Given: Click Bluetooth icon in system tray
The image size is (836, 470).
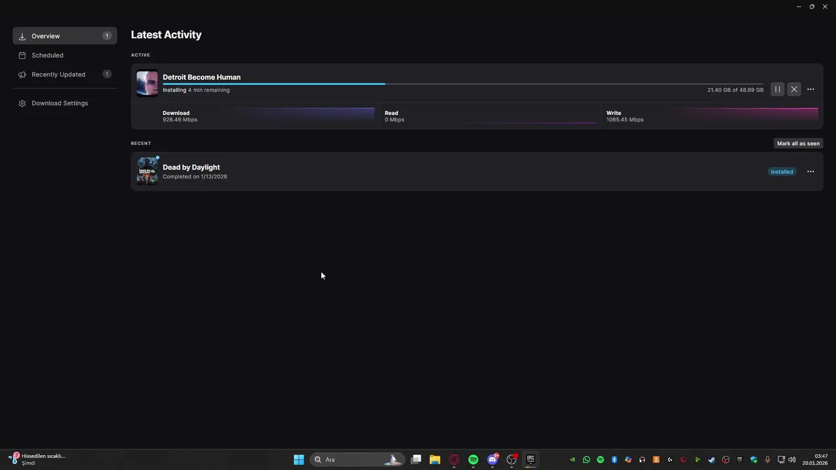Looking at the screenshot, I should click(x=615, y=460).
